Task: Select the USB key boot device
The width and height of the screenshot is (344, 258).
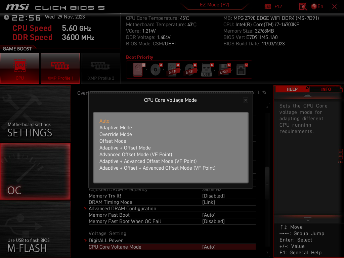Action: coord(207,70)
